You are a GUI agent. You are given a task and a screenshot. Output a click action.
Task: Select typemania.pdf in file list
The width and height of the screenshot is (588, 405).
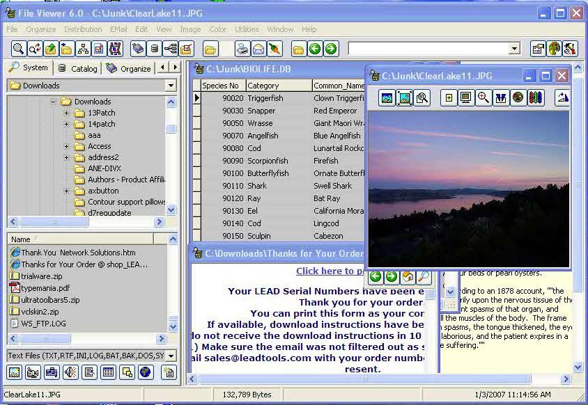click(x=45, y=288)
